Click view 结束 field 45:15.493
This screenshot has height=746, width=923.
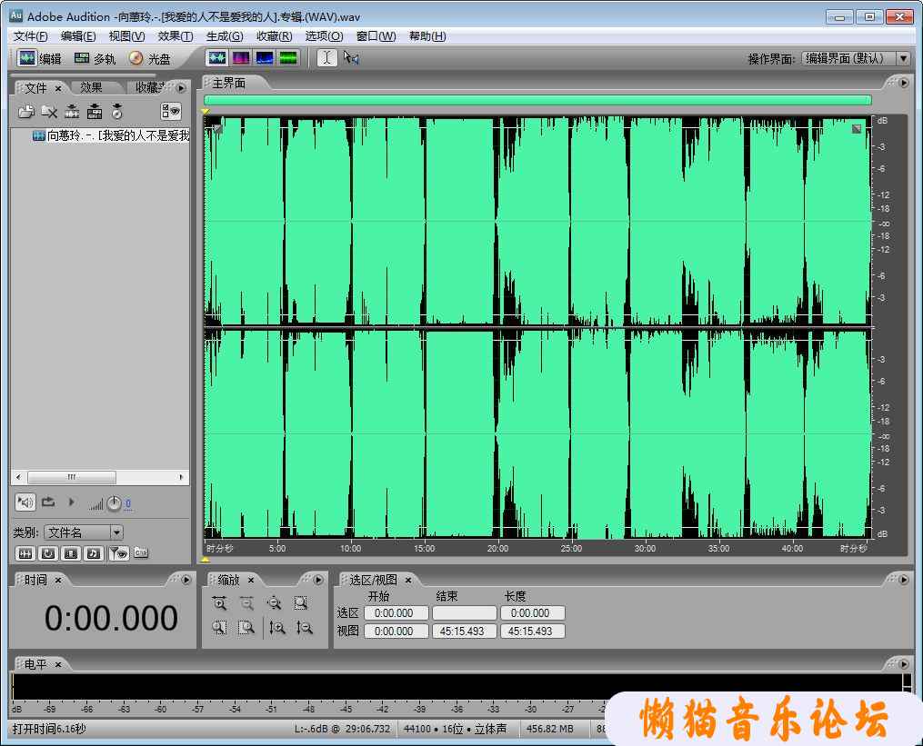click(x=464, y=632)
